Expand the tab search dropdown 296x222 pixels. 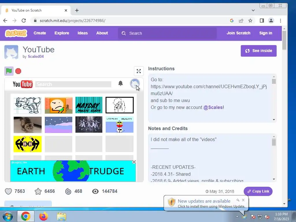point(253,10)
